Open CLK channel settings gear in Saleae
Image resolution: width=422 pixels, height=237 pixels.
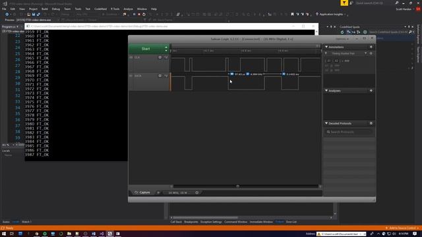point(160,57)
